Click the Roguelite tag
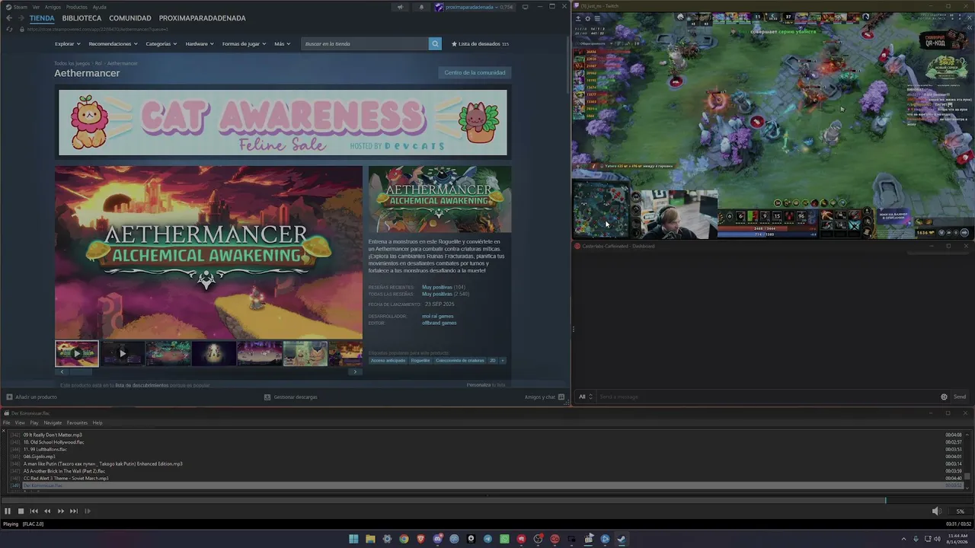The height and width of the screenshot is (548, 975). tap(420, 361)
